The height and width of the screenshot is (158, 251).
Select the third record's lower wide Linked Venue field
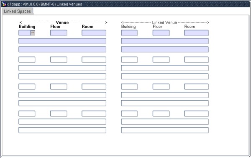coord(165,103)
